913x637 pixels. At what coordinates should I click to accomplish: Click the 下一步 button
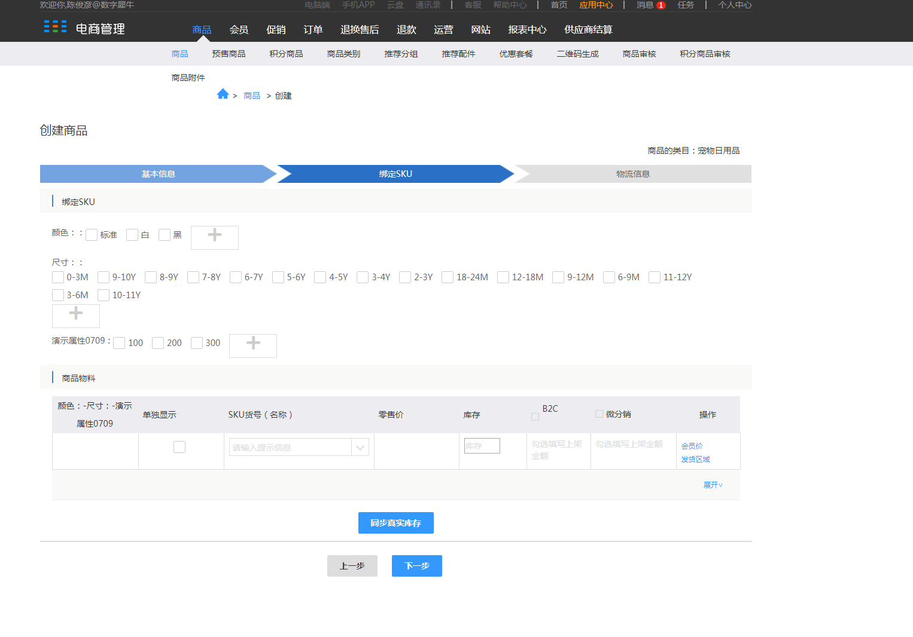(416, 566)
